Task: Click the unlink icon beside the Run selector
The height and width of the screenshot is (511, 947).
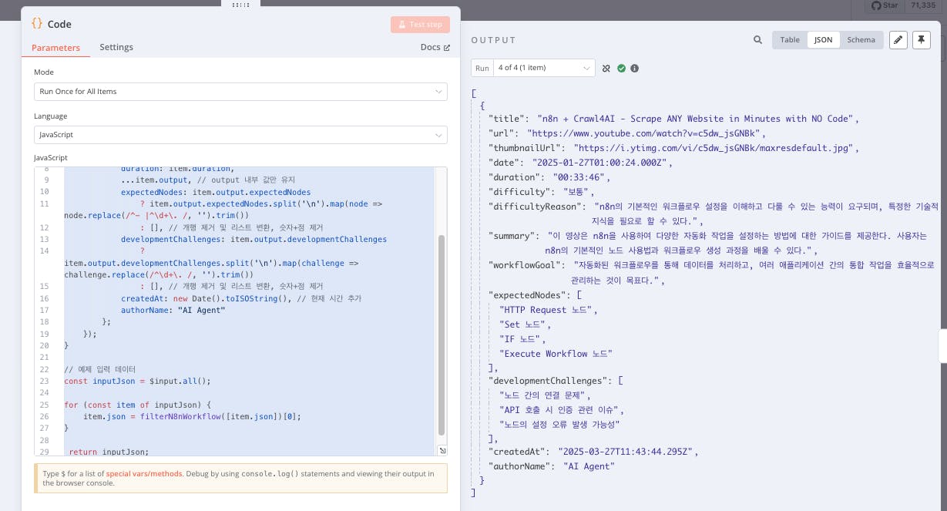Action: pos(606,69)
